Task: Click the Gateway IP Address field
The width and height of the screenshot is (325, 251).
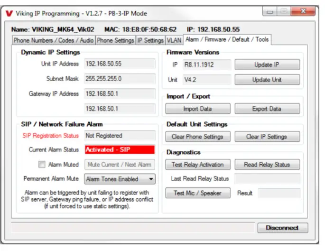Action: (x=120, y=93)
